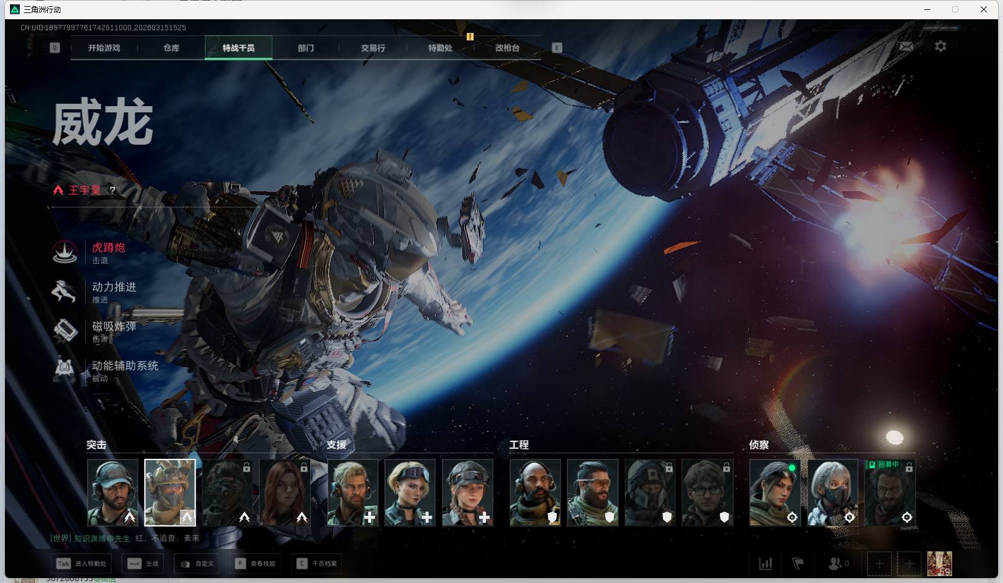1003x583 pixels.
Task: Click the 查看技能 button
Action: pos(255,563)
